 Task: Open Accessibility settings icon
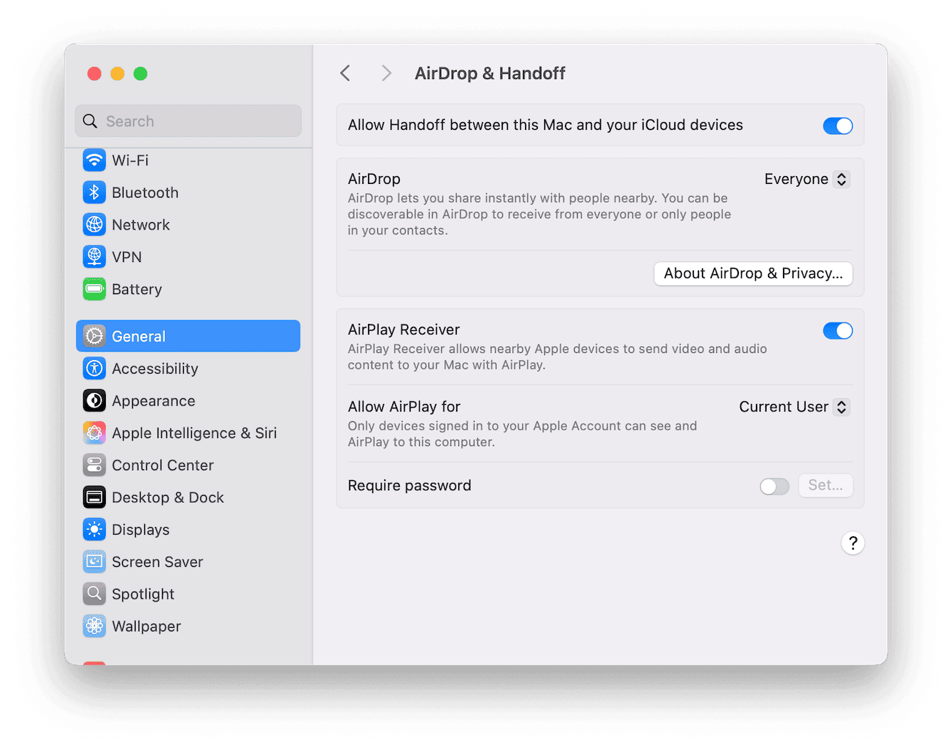click(94, 368)
